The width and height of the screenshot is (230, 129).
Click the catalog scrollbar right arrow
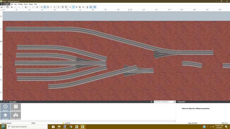pos(175,121)
